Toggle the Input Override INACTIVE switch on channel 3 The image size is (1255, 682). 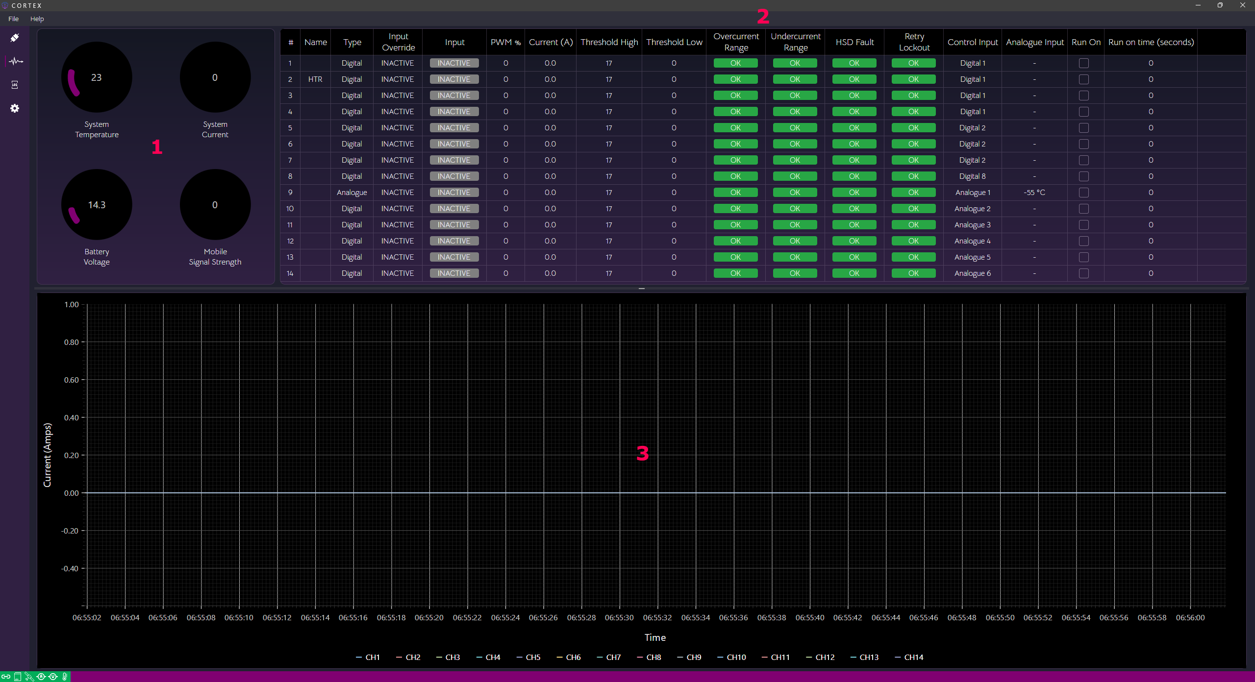click(398, 95)
